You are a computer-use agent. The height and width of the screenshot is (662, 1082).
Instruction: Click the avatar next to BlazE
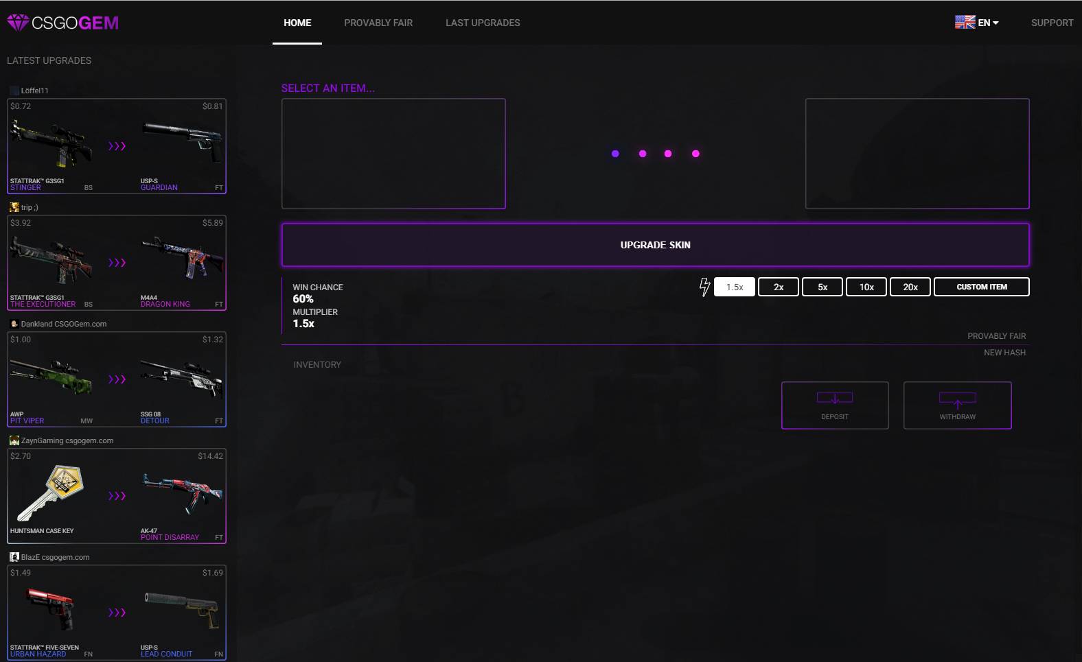pos(14,557)
